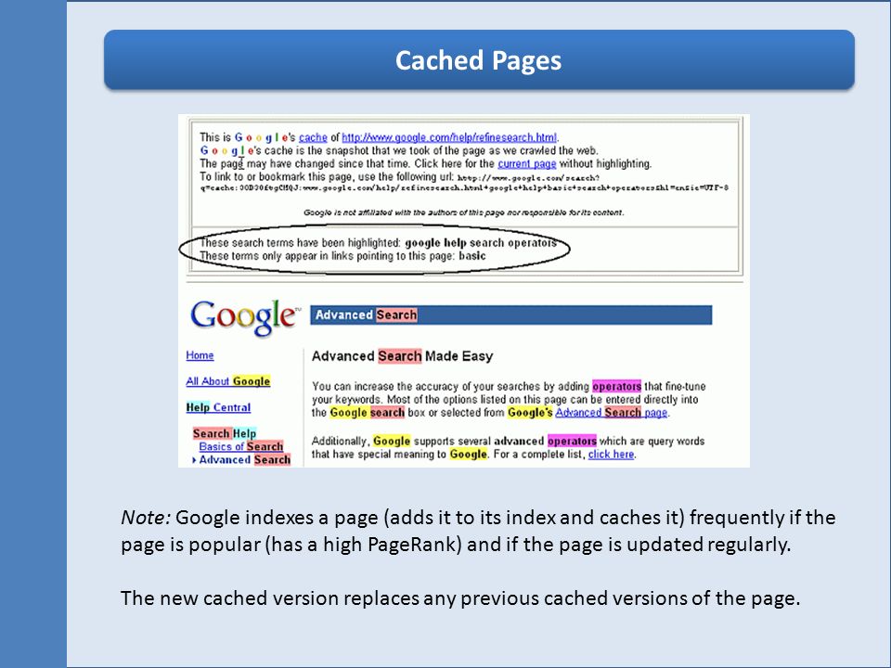Click the Search Help sidebar entry
This screenshot has height=668, width=891.
225,433
